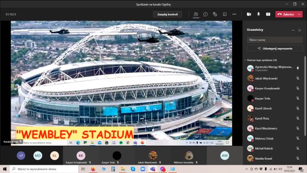
Task: Open share content tray icon
Action: pos(268,14)
